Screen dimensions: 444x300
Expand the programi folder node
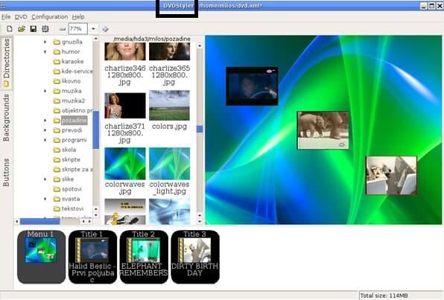click(45, 140)
